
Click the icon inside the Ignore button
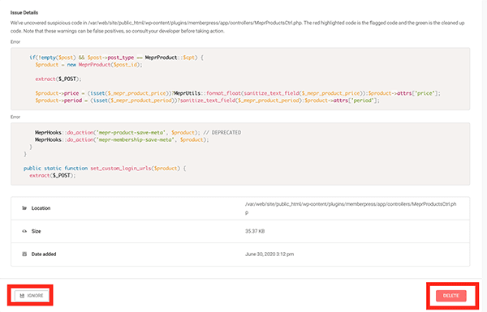22,296
